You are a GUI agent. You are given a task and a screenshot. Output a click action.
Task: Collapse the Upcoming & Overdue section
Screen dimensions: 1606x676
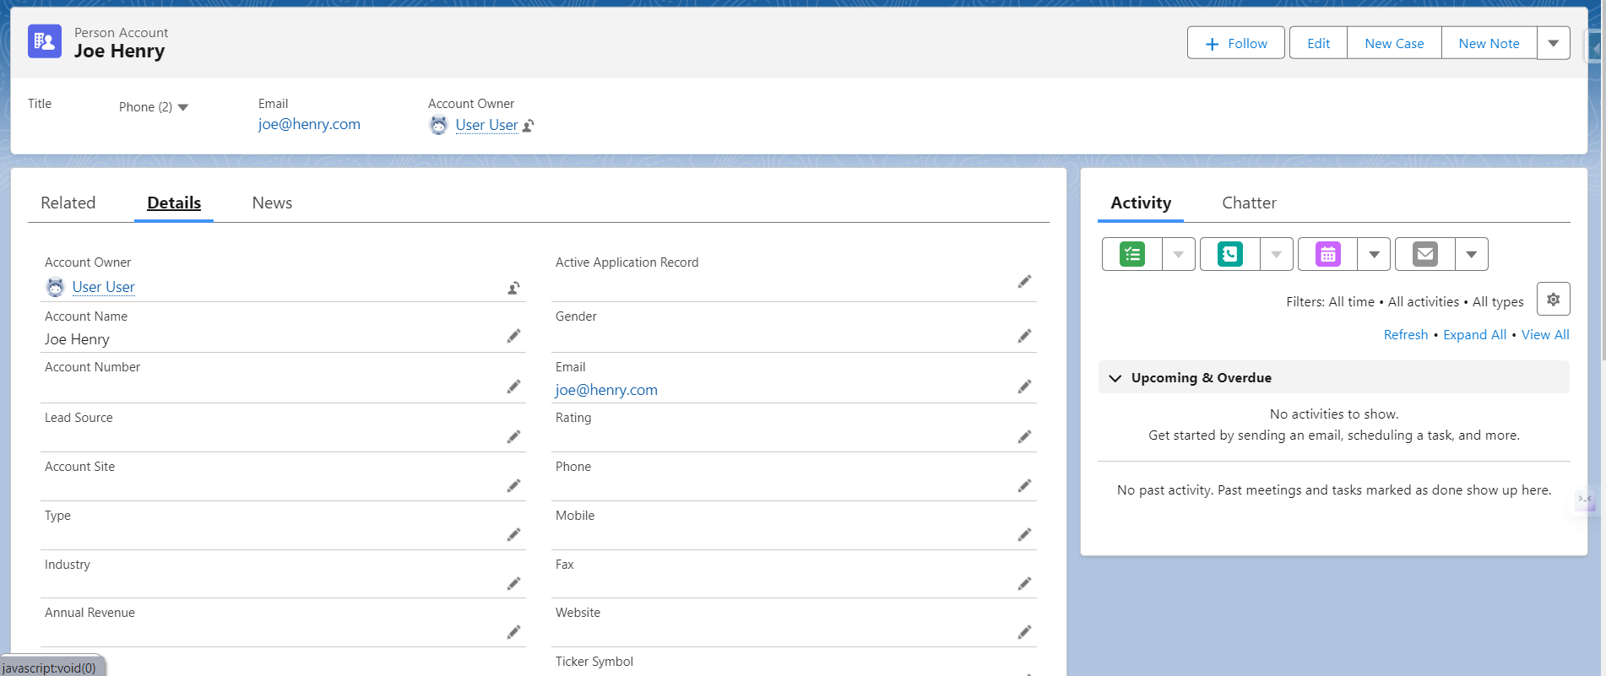click(x=1115, y=378)
